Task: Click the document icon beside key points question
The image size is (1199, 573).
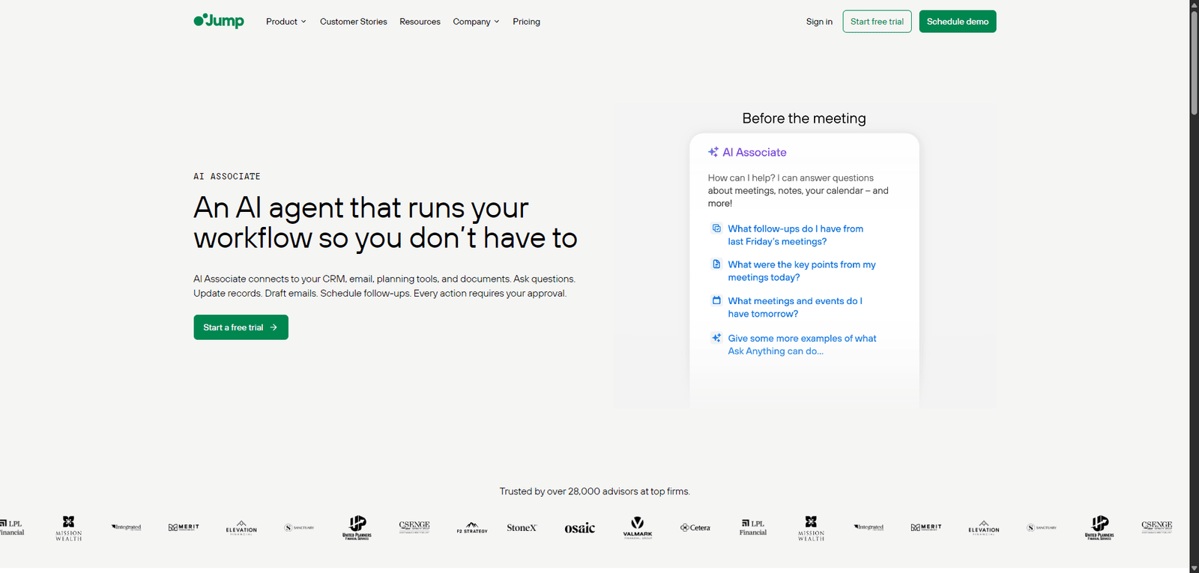Action: coord(716,264)
